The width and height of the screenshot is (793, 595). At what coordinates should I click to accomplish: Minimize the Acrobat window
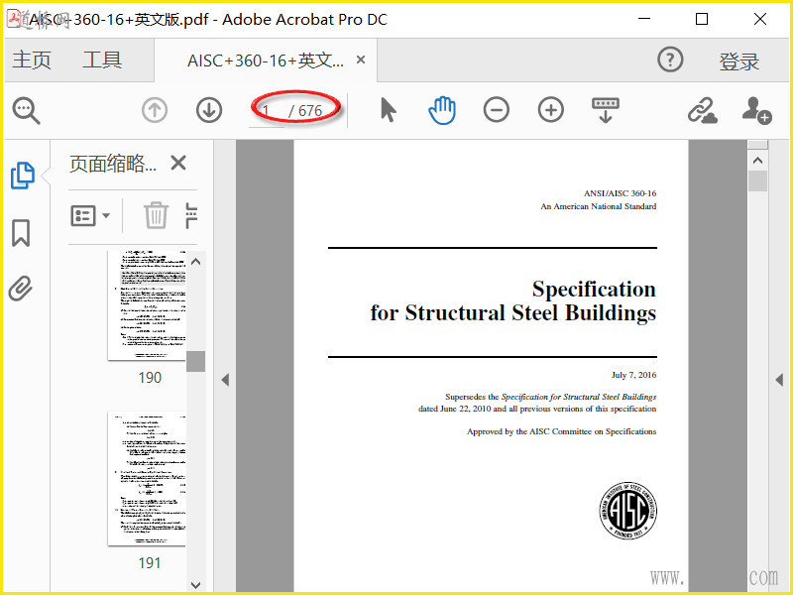coord(643,19)
